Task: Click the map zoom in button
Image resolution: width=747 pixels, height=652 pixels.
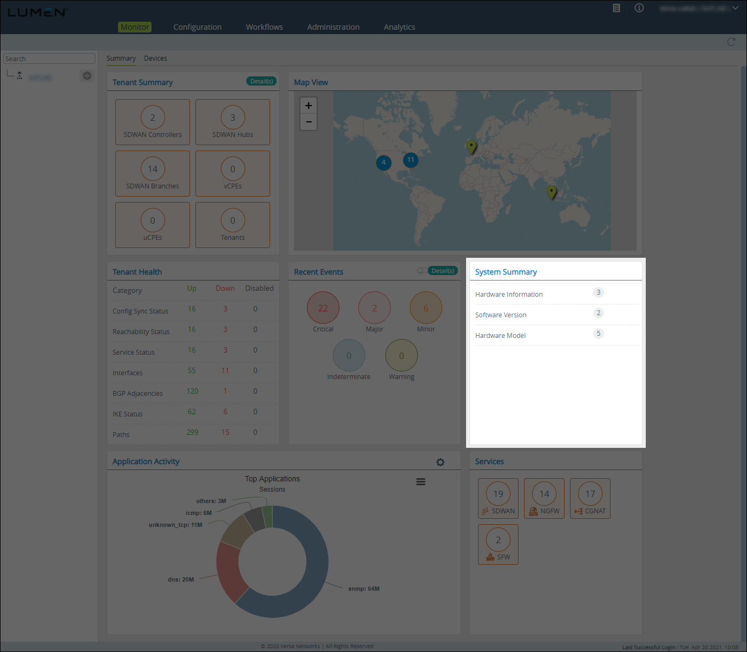Action: point(309,106)
